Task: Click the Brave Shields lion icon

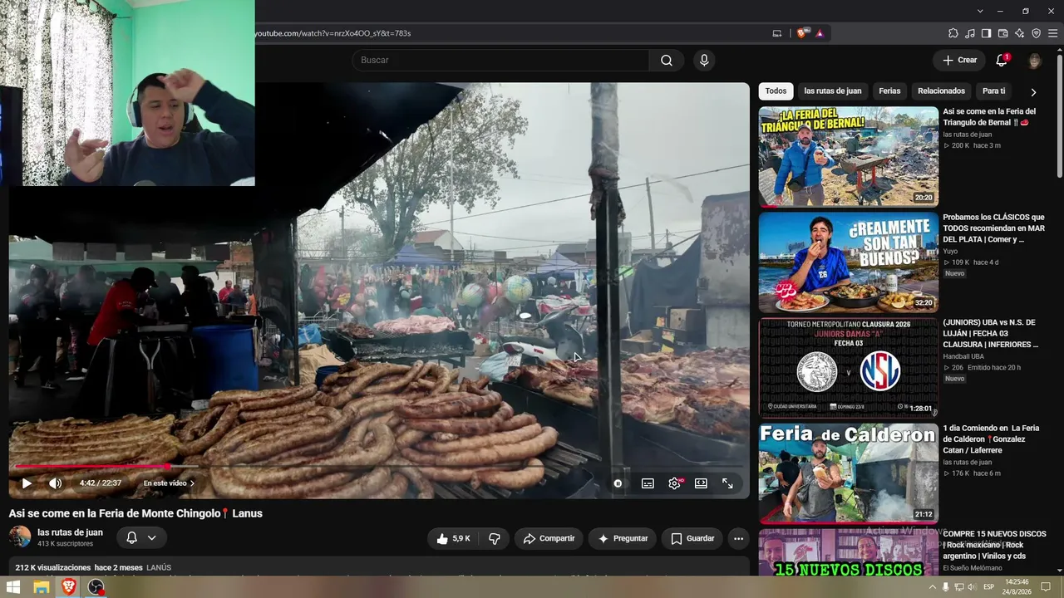Action: (801, 33)
